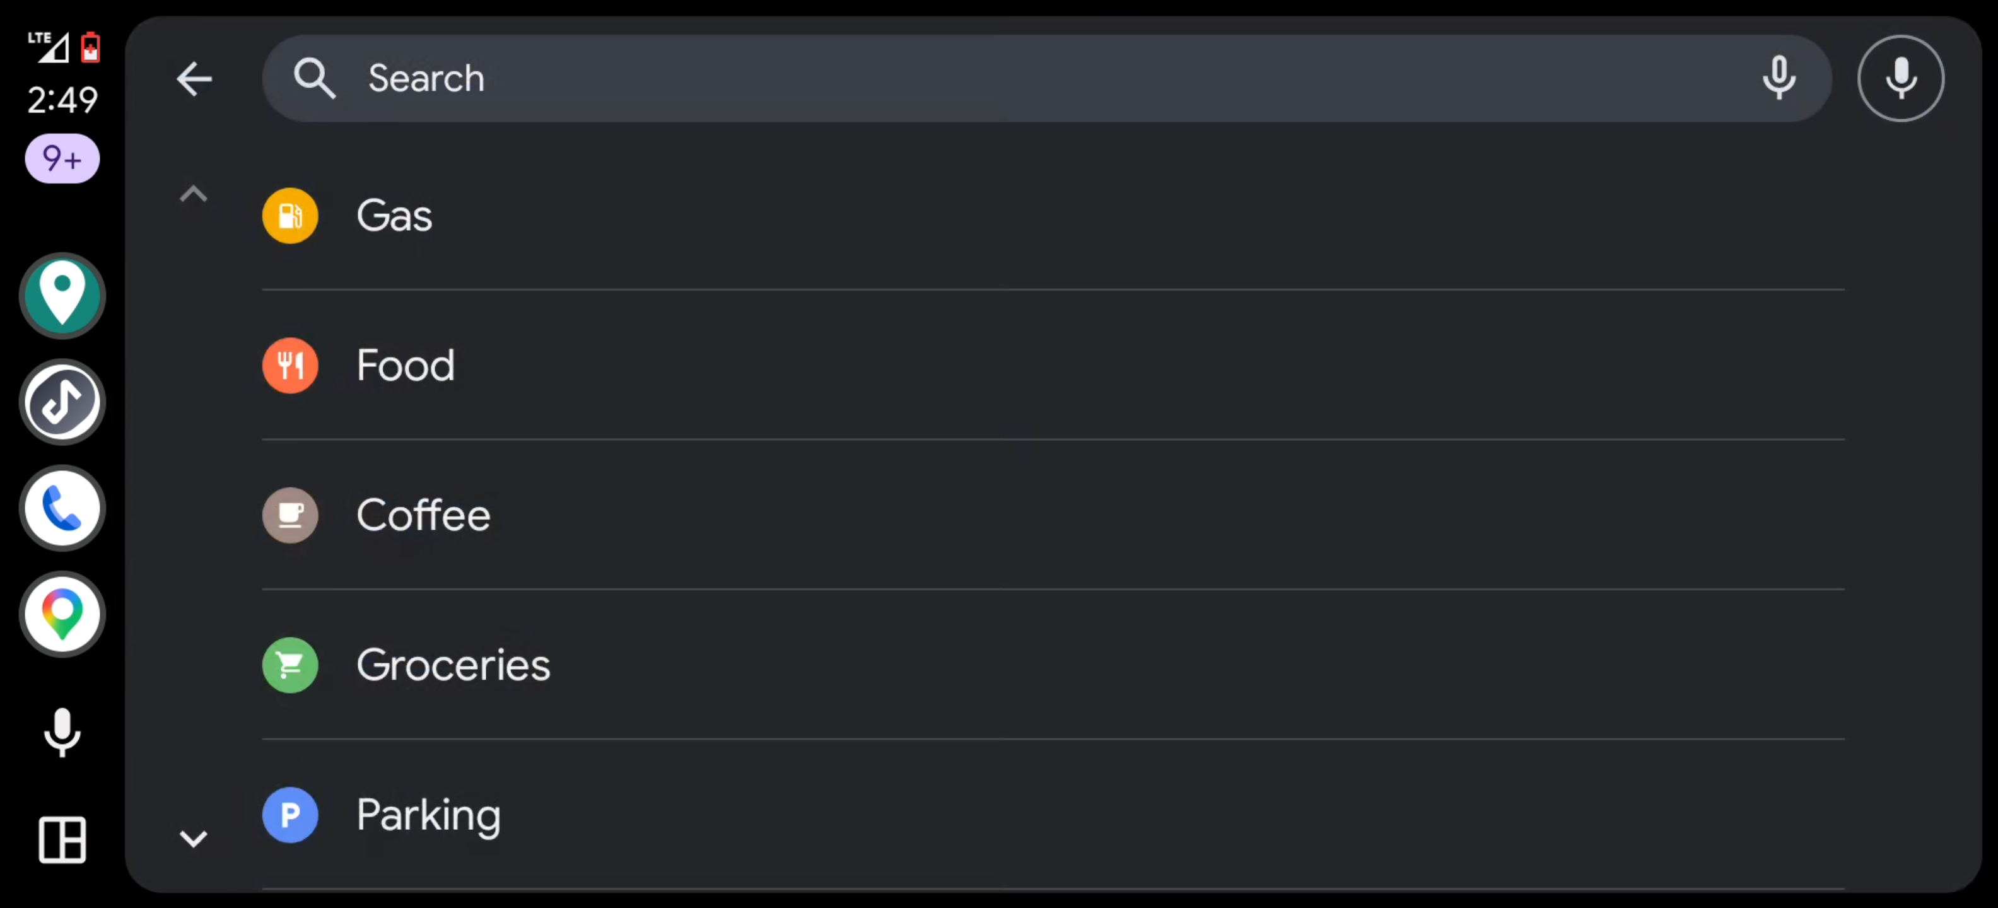This screenshot has width=1998, height=908.
Task: Select the Parking category
Action: (1053, 815)
